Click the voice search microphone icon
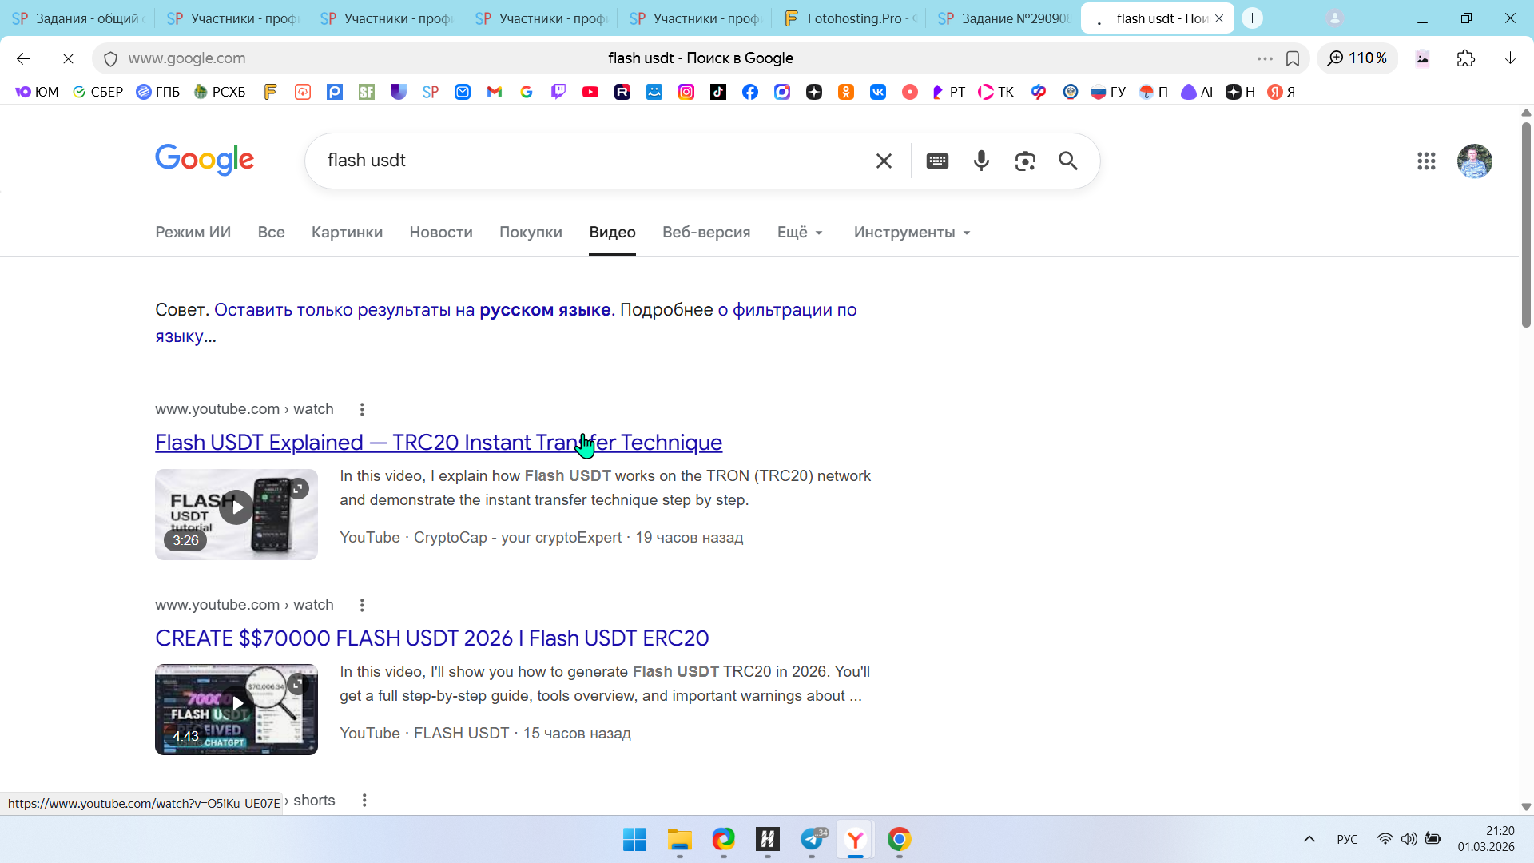Image resolution: width=1534 pixels, height=863 pixels. tap(981, 161)
